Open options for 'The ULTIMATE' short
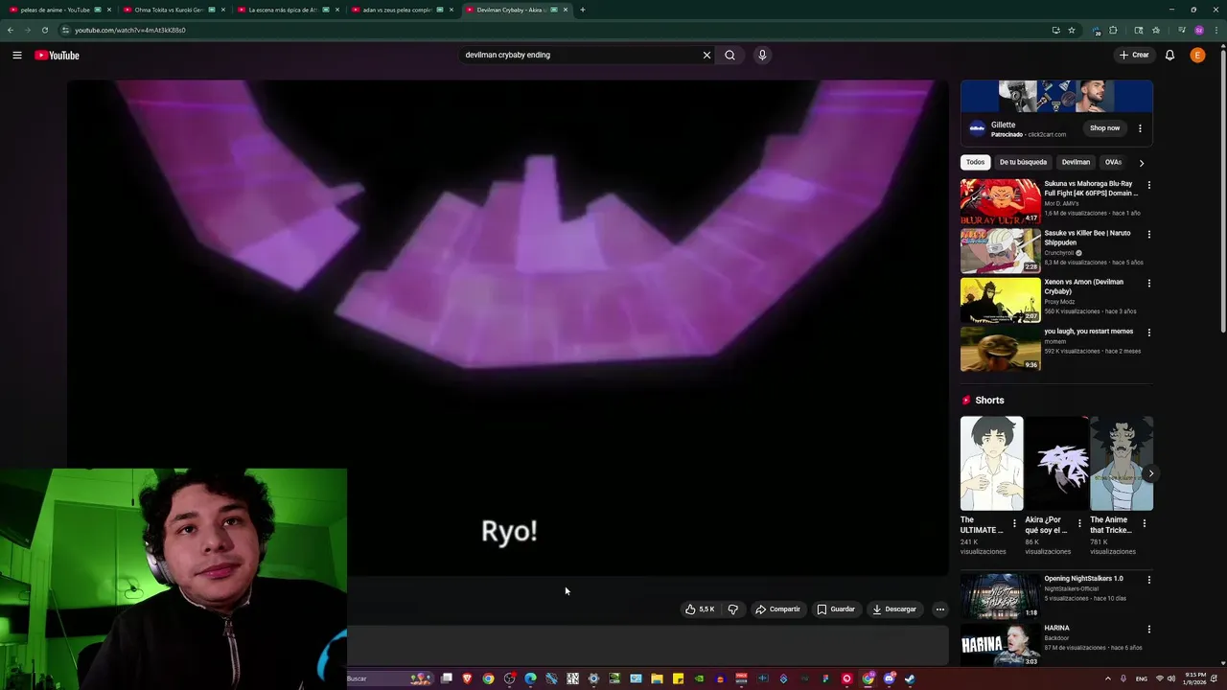1227x690 pixels. 1014,523
